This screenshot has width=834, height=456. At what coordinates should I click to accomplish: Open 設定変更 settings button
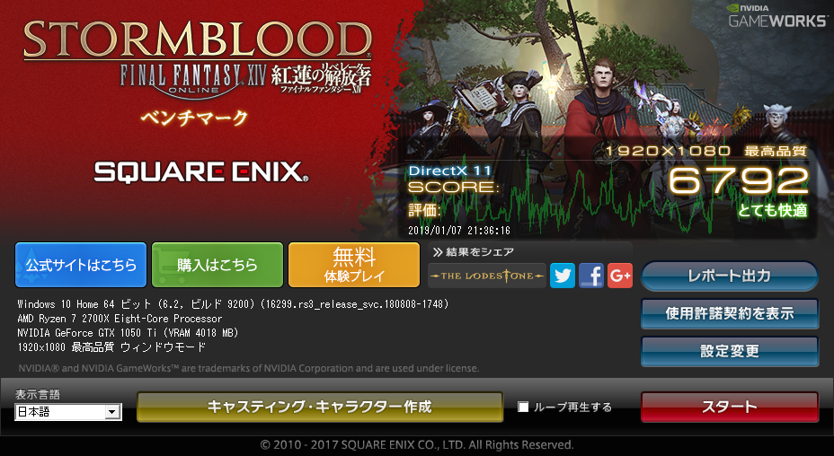(x=729, y=351)
